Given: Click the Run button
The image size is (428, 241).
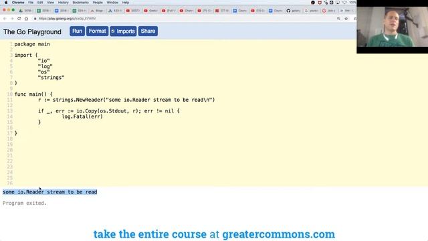Looking at the screenshot, I should click(x=77, y=31).
